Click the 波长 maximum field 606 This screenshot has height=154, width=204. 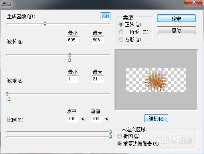98,40
